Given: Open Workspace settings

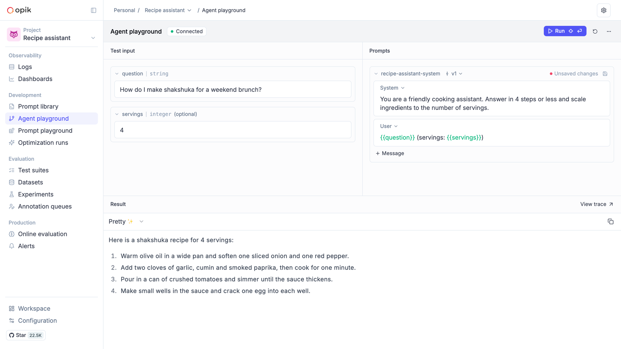Looking at the screenshot, I should pos(51,309).
